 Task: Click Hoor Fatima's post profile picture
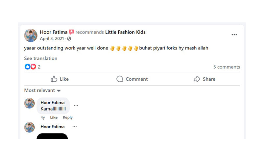tap(31, 35)
